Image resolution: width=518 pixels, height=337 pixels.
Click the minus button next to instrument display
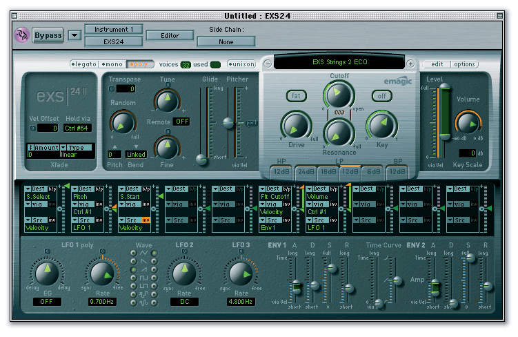[x=268, y=64]
